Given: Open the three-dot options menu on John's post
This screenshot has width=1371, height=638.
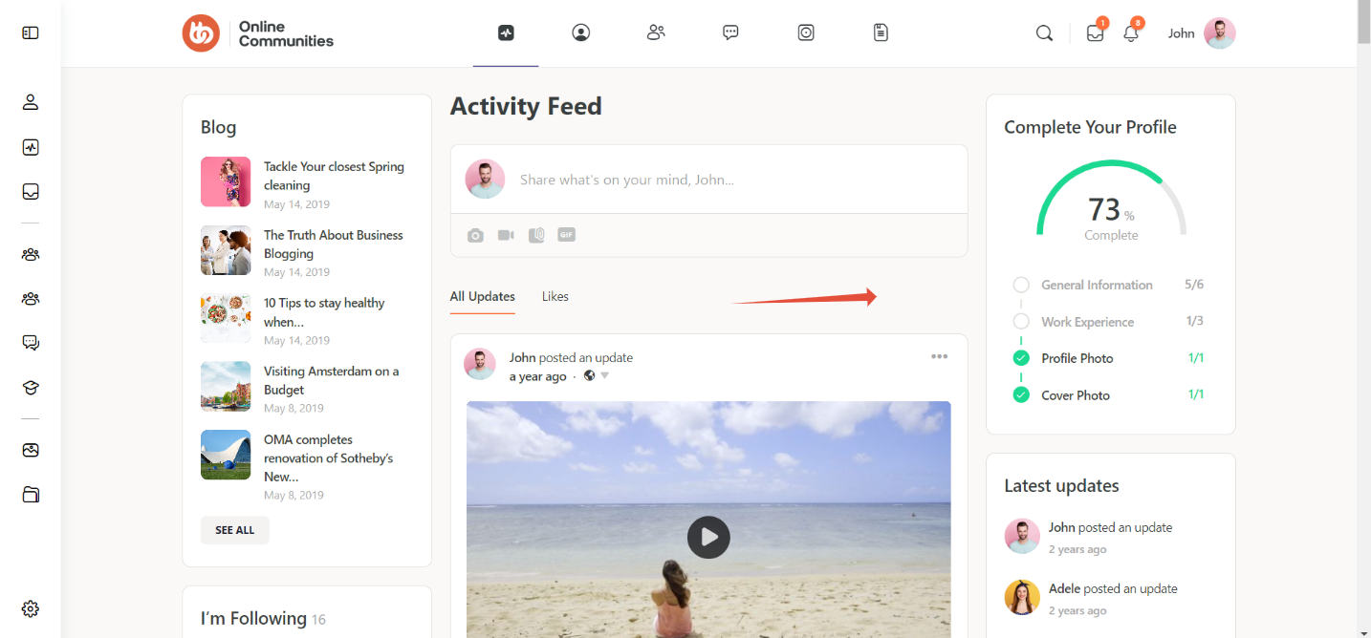Looking at the screenshot, I should [940, 356].
